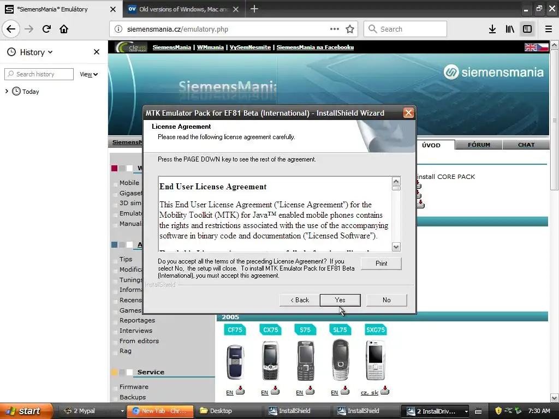Image resolution: width=559 pixels, height=419 pixels.
Task: Download the S75 EN emulator icon
Action: click(310, 390)
